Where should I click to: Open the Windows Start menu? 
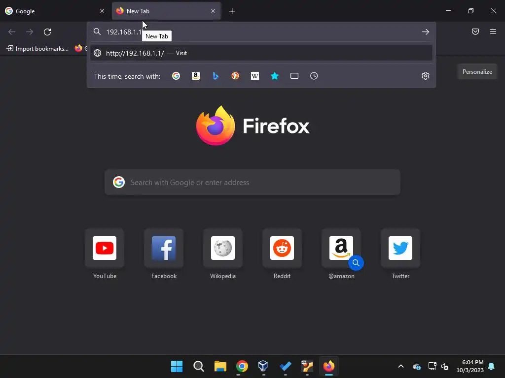(177, 366)
